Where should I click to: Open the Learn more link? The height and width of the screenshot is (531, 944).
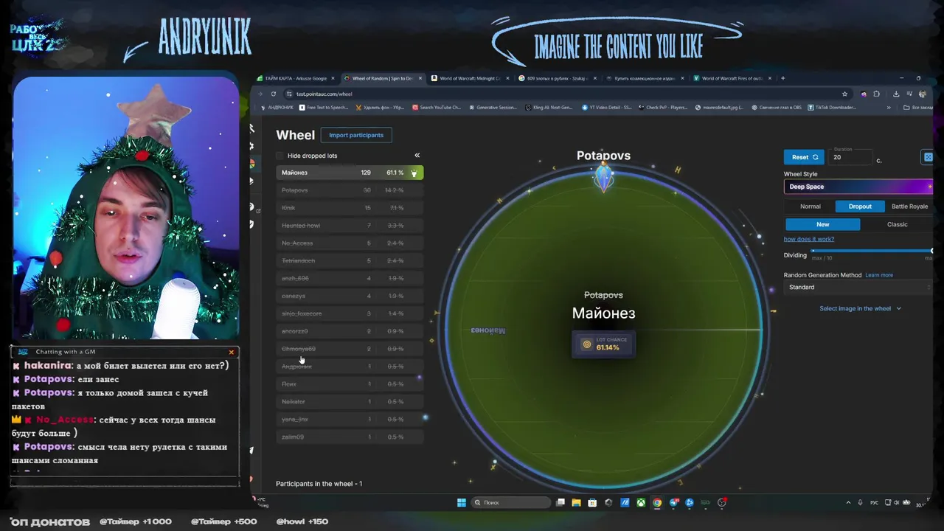(879, 275)
